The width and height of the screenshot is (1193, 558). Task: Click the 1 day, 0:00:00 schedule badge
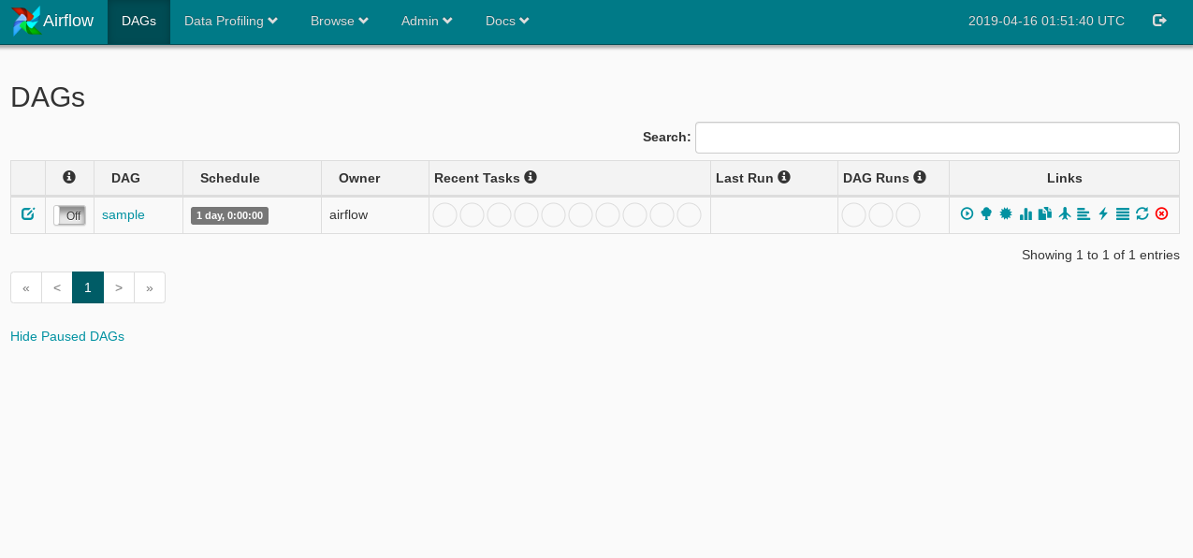point(229,215)
